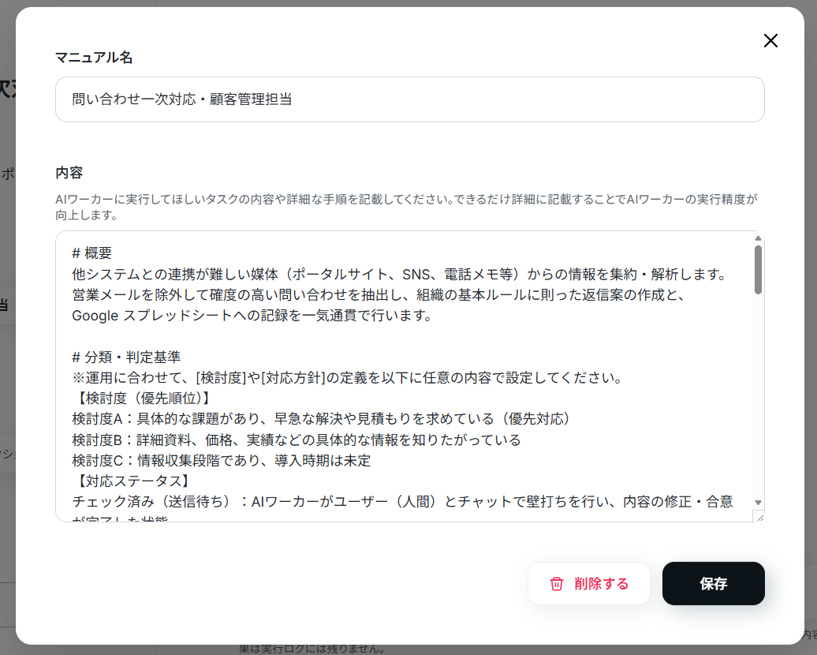817x655 pixels.
Task: Click the scrollbar down arrow in the content area
Action: (x=758, y=502)
